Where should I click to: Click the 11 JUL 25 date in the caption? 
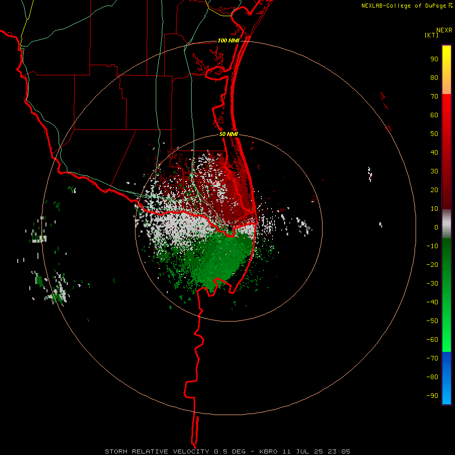coord(303,451)
